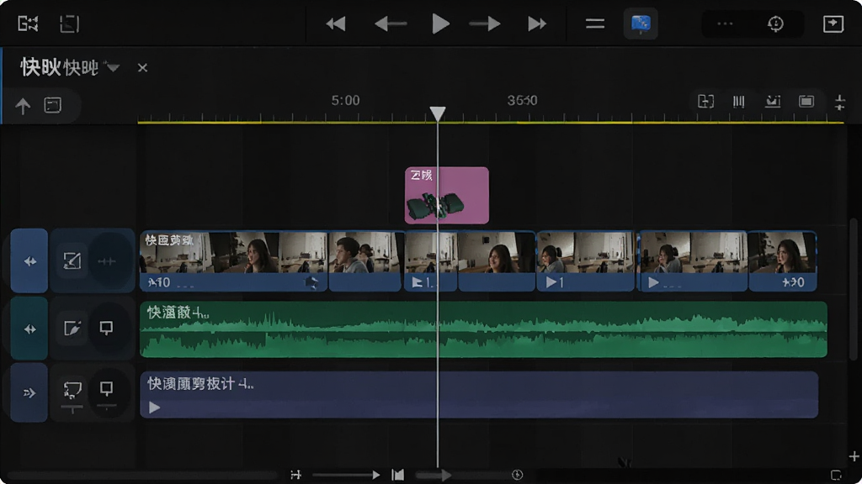Step forward with the right arrow button
862x484 pixels.
pos(485,24)
